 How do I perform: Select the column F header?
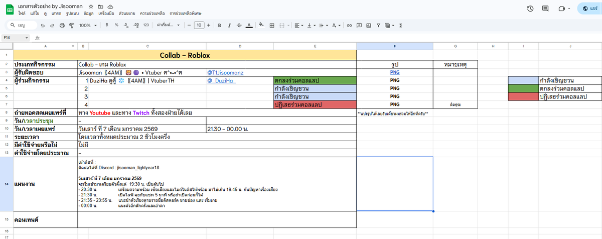coord(395,46)
